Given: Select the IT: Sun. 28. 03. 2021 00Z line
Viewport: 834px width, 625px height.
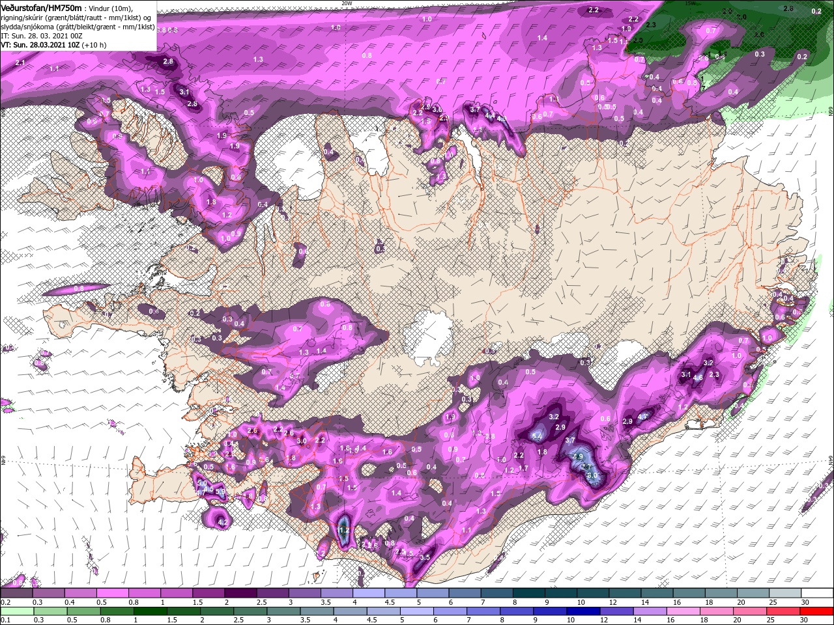Looking at the screenshot, I should [x=40, y=35].
